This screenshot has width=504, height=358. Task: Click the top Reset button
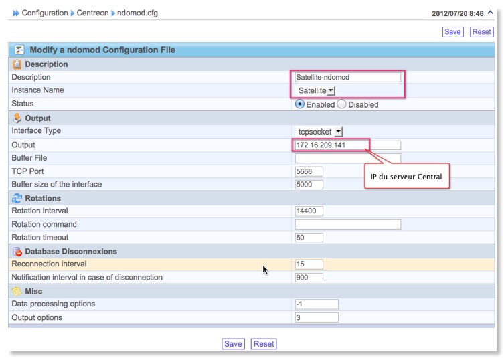(481, 32)
